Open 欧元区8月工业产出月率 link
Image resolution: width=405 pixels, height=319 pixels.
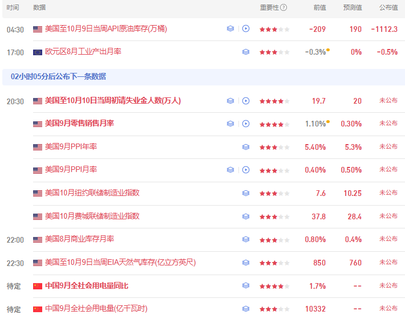(83, 52)
